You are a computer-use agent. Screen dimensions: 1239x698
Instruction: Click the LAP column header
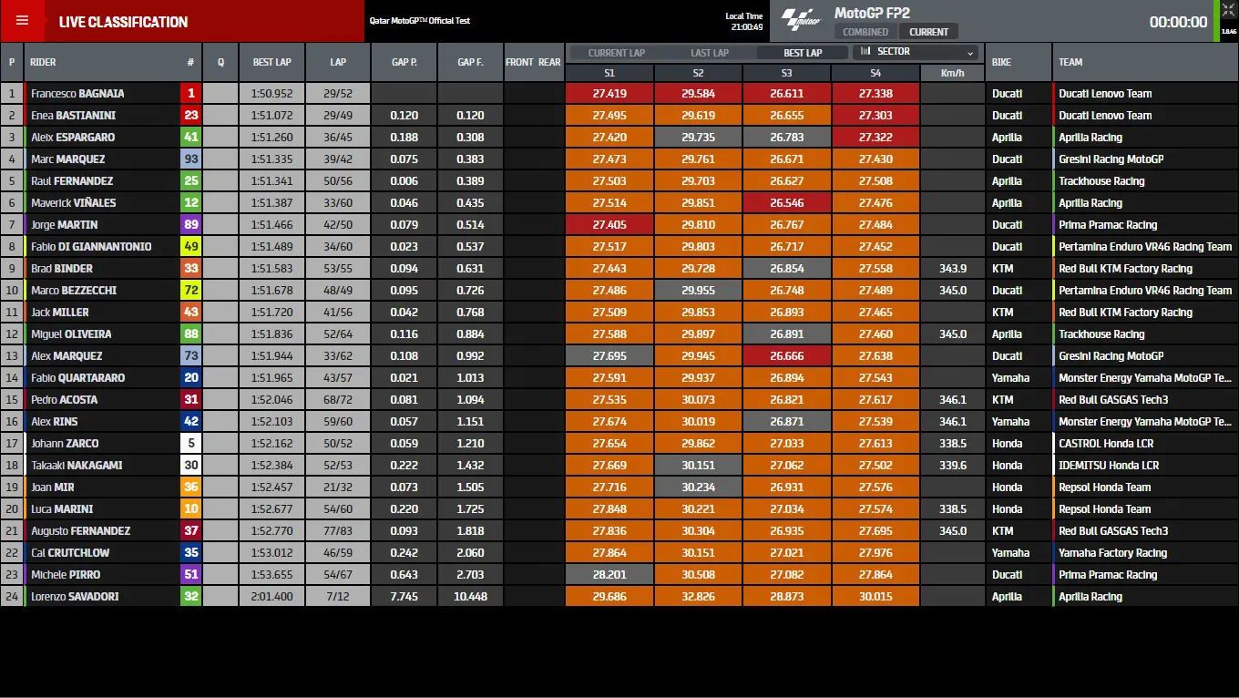pyautogui.click(x=338, y=62)
